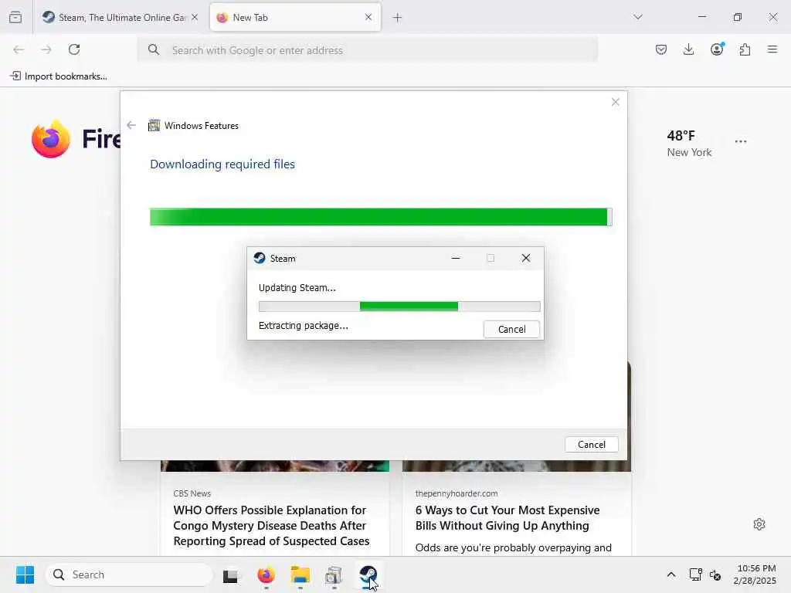The height and width of the screenshot is (593, 791).
Task: Click the Windows Features back arrow
Action: [x=131, y=125]
